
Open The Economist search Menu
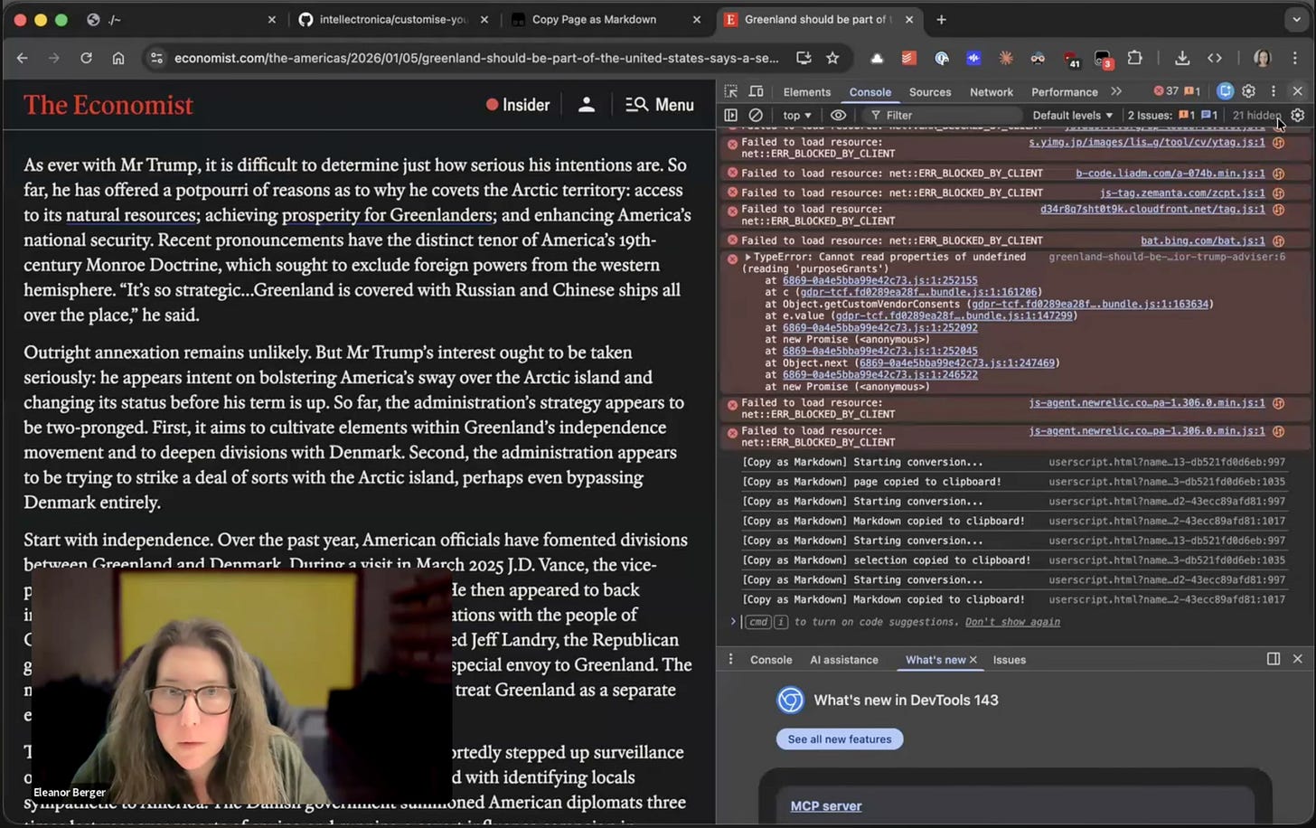click(x=660, y=105)
